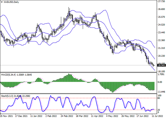Click MACD scale value 1.7091

(x=161, y=74)
